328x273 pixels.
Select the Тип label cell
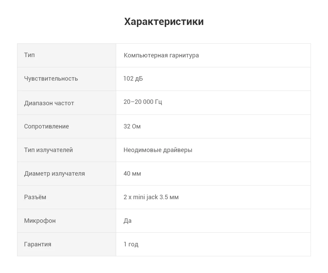(x=67, y=55)
